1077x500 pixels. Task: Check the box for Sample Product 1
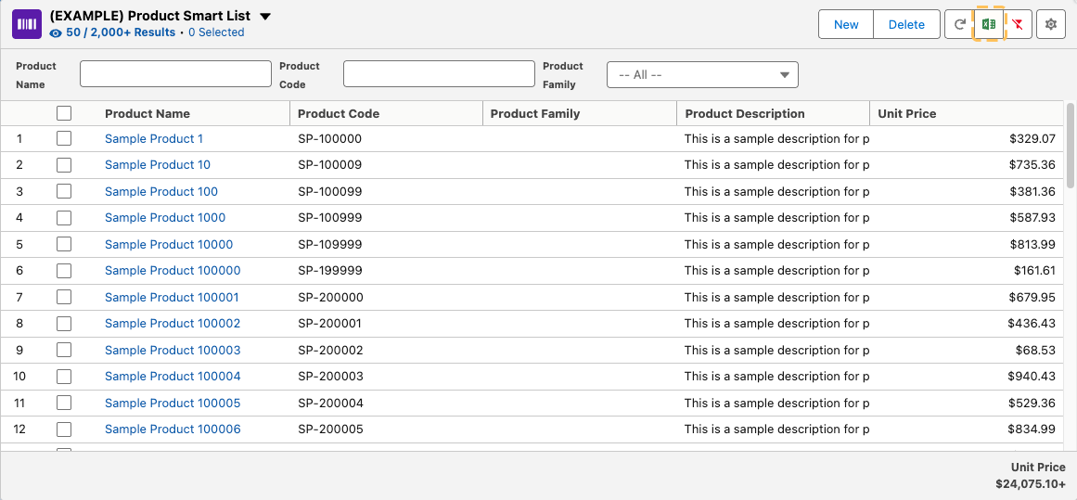pos(64,138)
